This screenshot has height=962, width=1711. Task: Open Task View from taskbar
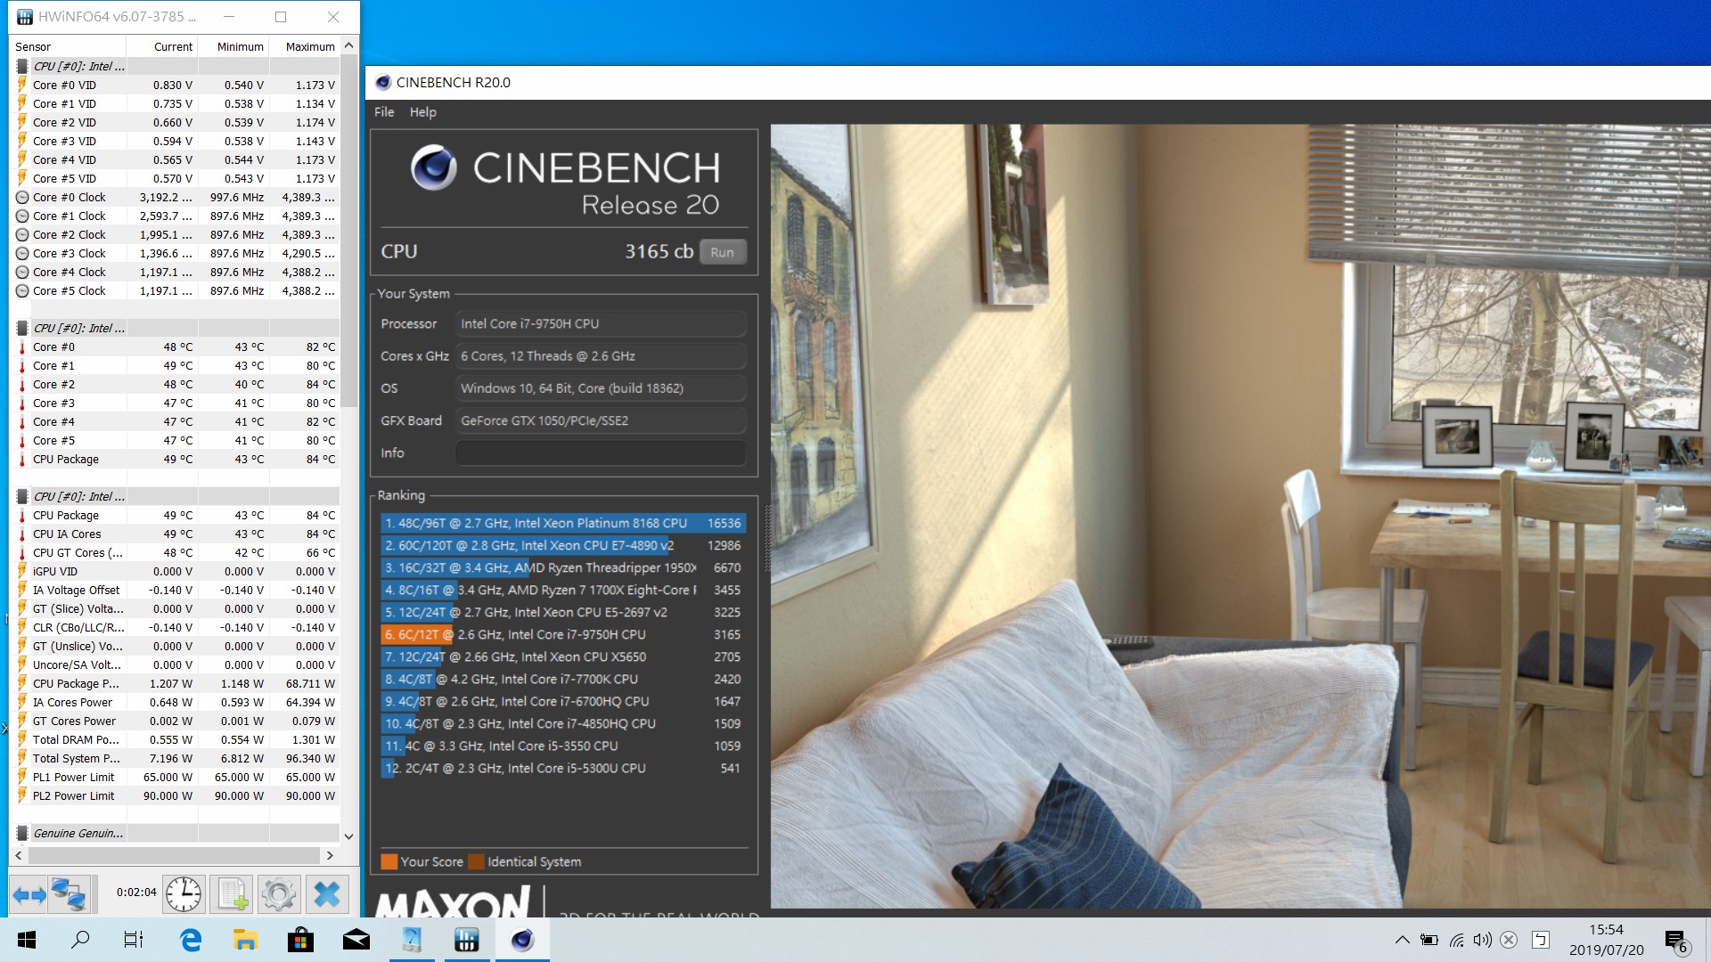(x=134, y=940)
